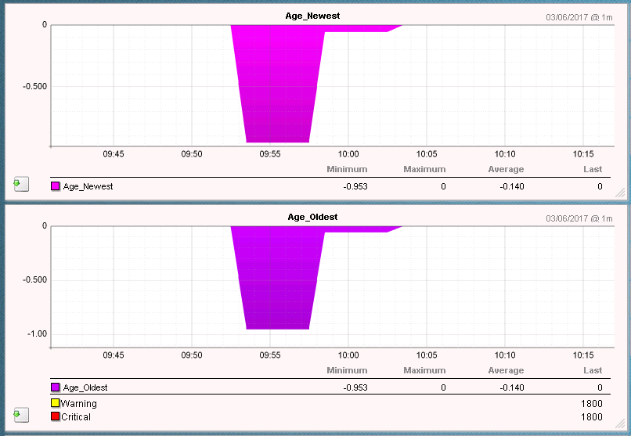Click the timestamp on the Age_Newest graph
Viewport: 631px width, 436px height.
[x=579, y=16]
